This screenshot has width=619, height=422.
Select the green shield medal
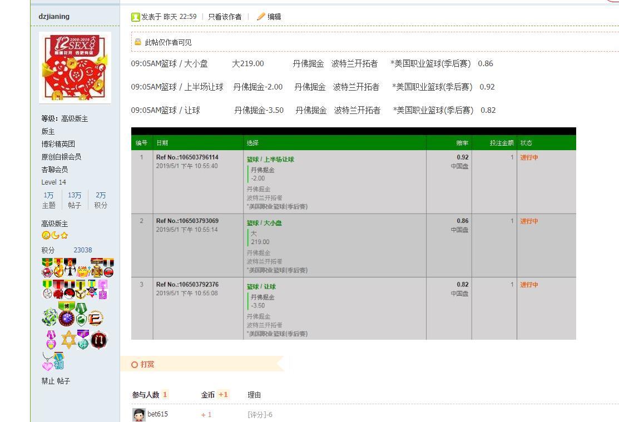tap(81, 315)
